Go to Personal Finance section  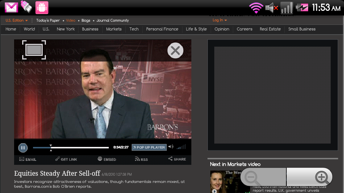(x=162, y=29)
